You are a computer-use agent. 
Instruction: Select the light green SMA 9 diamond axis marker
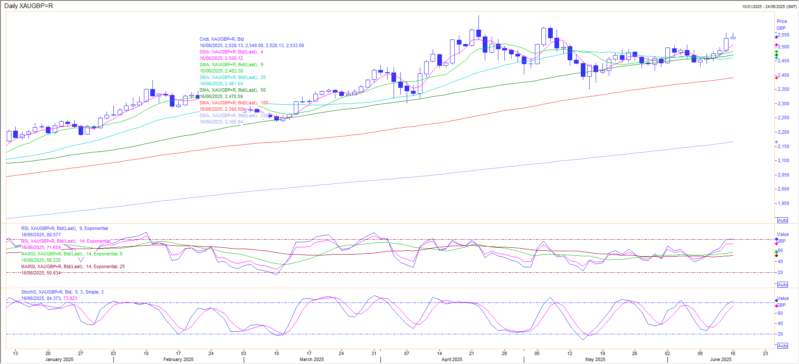coord(776,52)
